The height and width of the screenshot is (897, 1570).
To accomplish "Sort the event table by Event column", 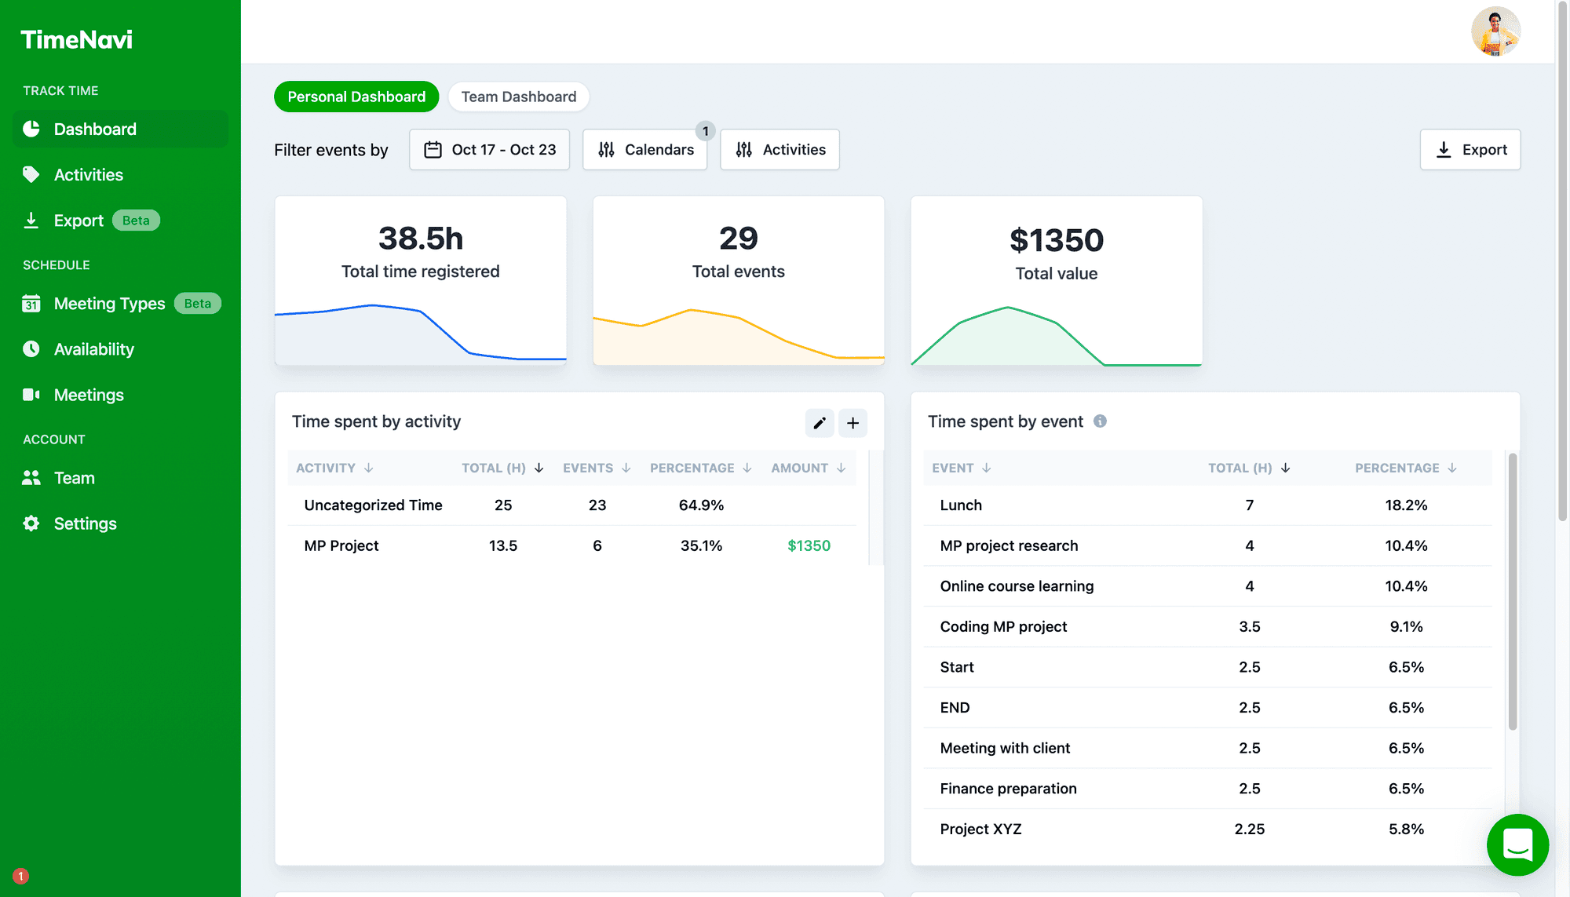I will point(962,468).
